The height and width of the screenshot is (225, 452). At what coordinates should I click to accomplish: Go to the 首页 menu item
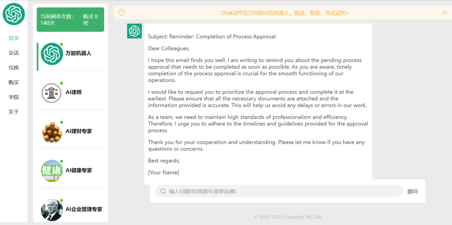[x=13, y=38]
